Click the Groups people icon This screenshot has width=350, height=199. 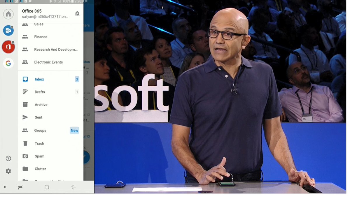[25, 131]
